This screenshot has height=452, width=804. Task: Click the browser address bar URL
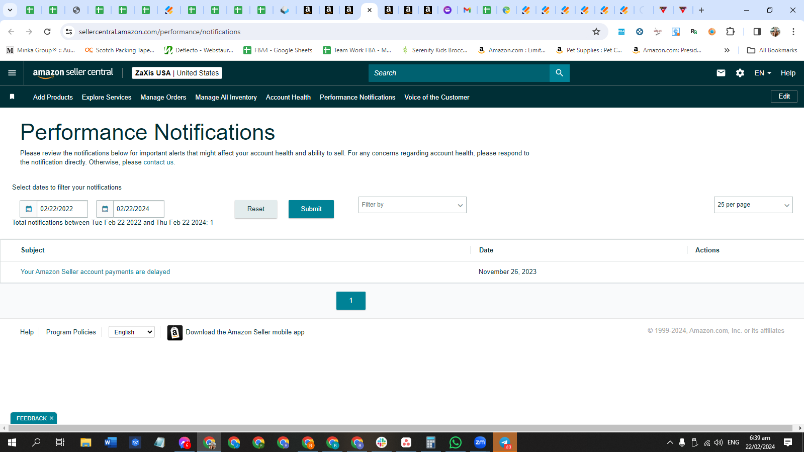pos(160,32)
